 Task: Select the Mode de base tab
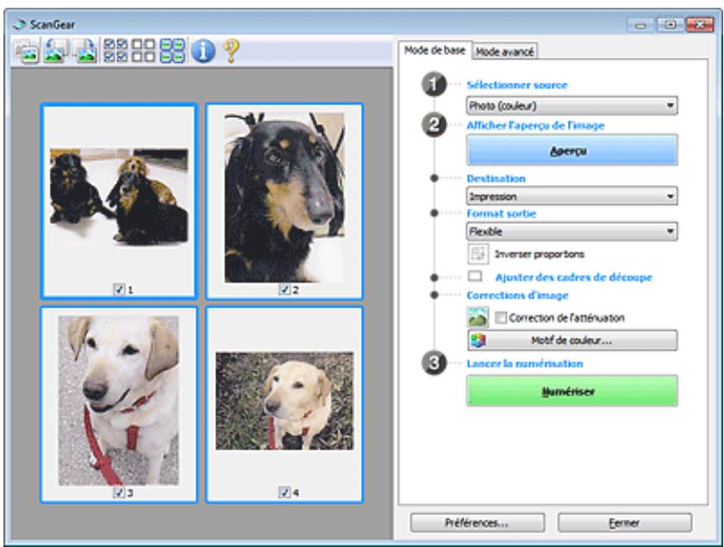pyautogui.click(x=435, y=50)
